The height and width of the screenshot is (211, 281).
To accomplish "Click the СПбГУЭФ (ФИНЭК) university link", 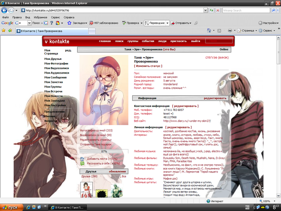I will pyautogui.click(x=217, y=57).
